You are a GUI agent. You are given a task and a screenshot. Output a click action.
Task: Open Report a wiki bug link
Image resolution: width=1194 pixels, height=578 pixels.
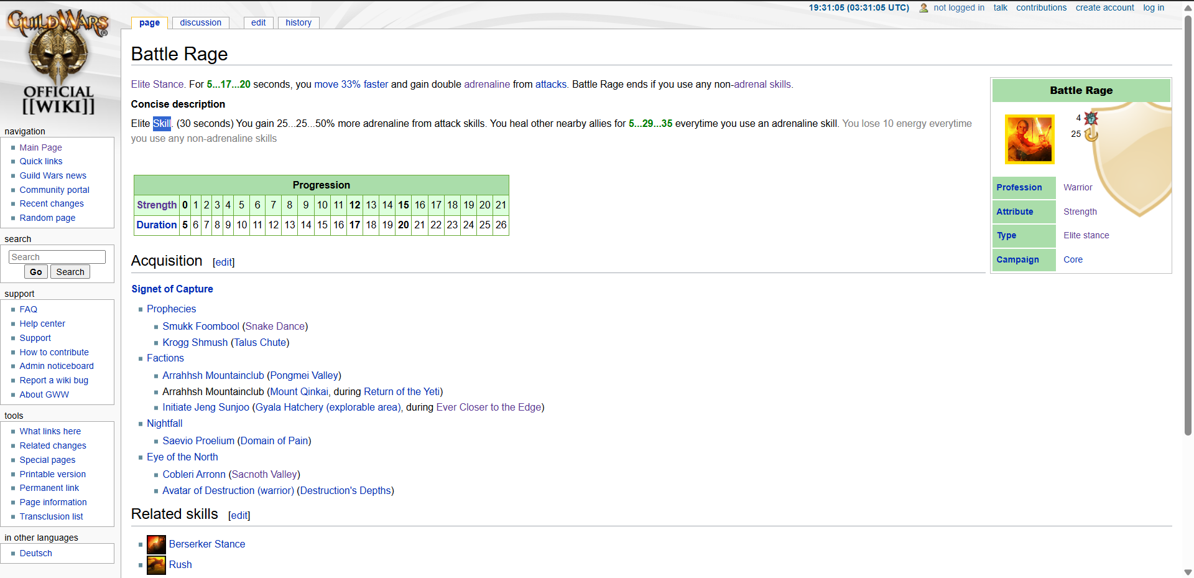coord(53,380)
